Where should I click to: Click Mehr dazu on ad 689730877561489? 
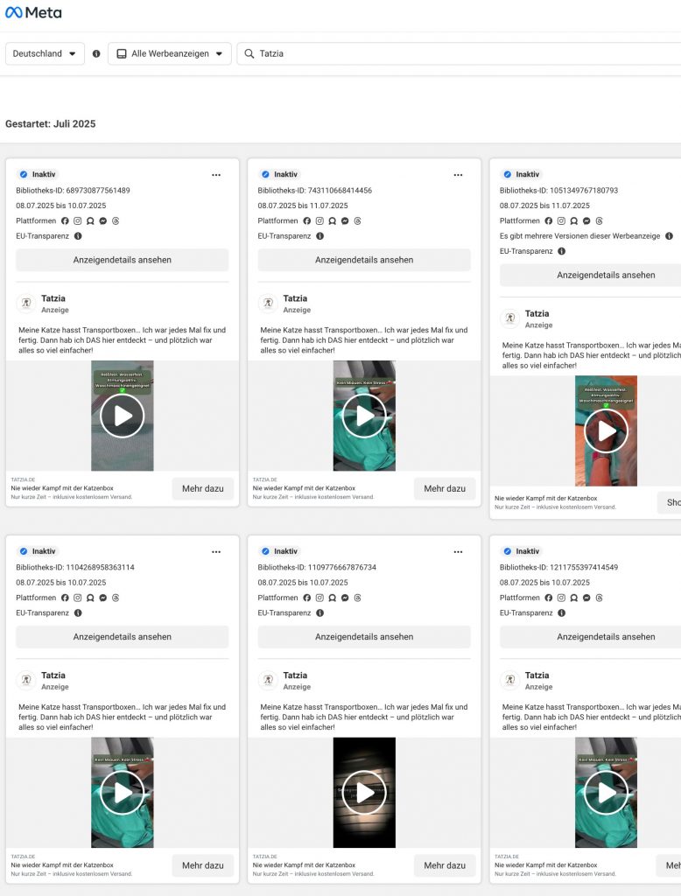pyautogui.click(x=202, y=488)
